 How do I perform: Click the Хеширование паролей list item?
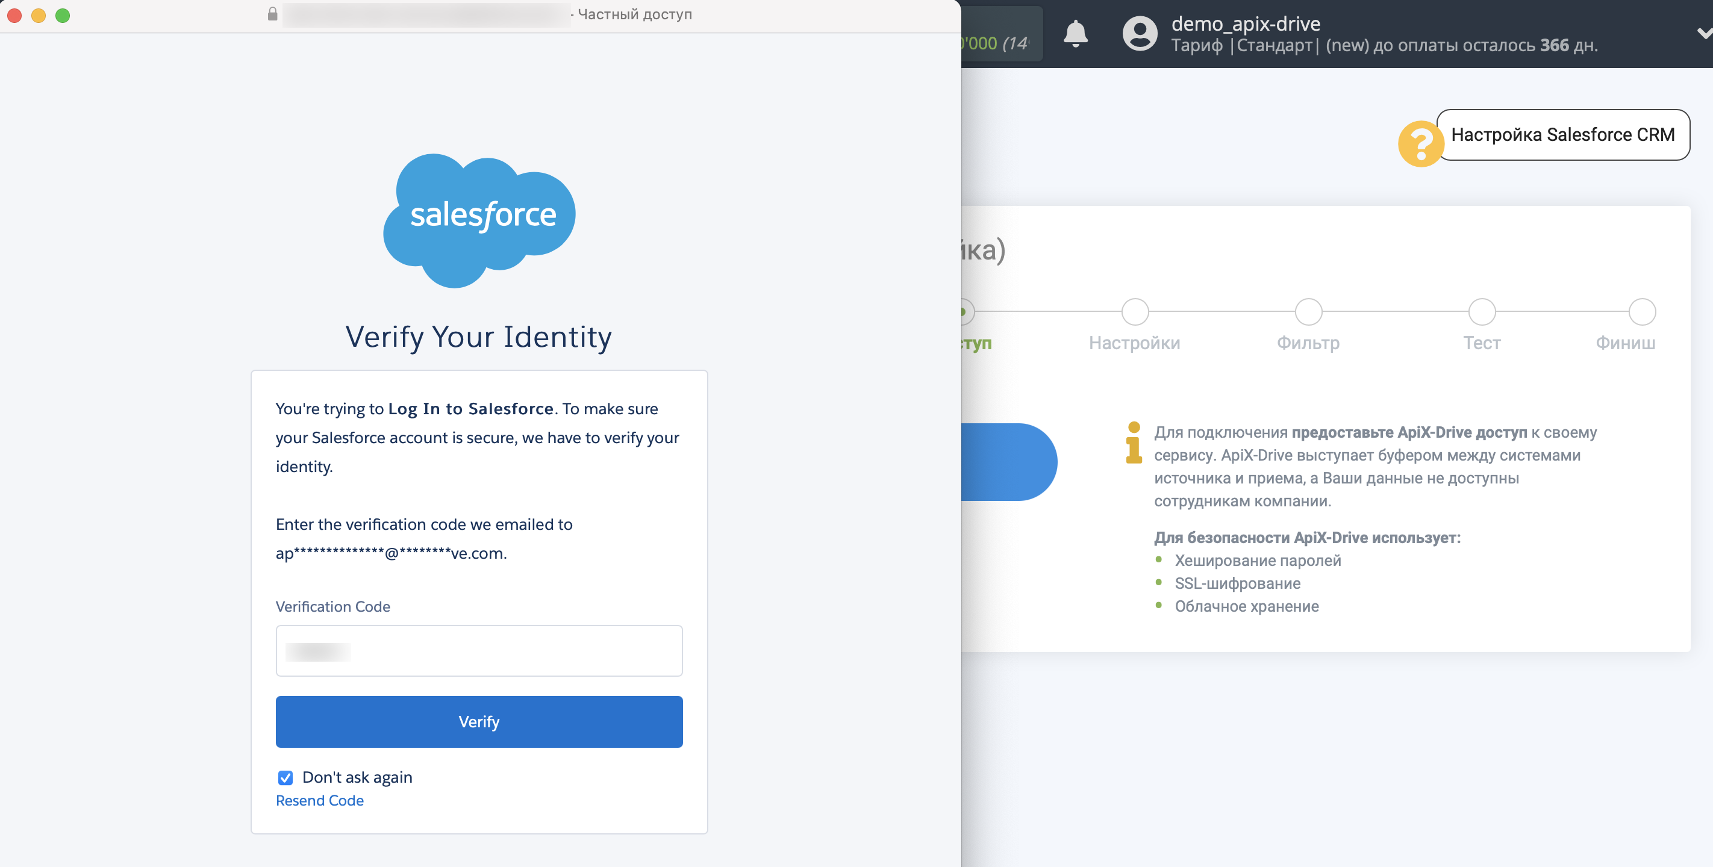pyautogui.click(x=1258, y=561)
